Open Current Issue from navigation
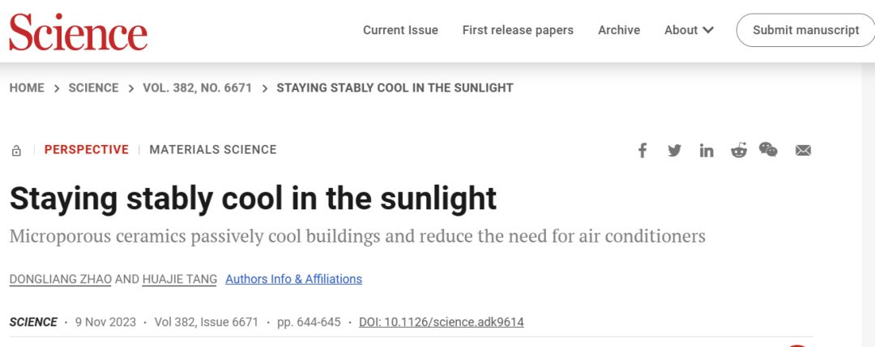This screenshot has height=347, width=875. point(400,30)
